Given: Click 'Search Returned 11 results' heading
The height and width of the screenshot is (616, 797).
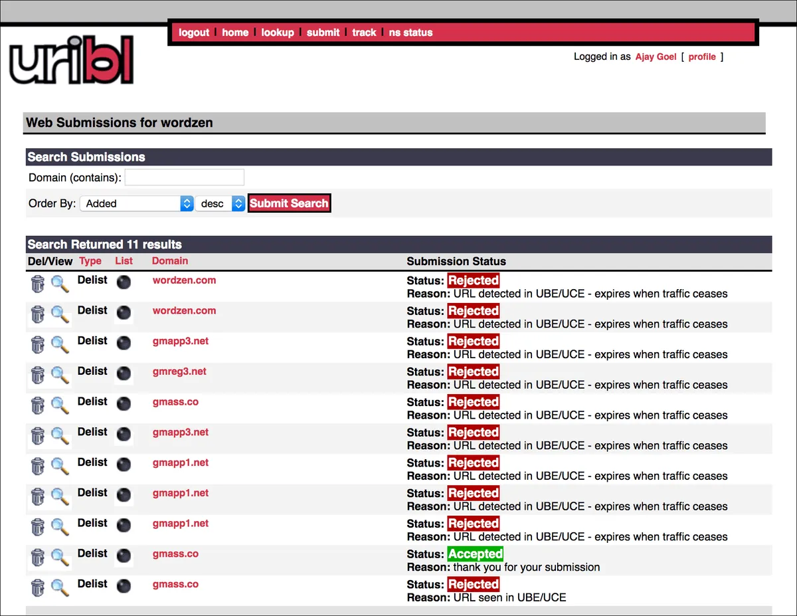Looking at the screenshot, I should [104, 245].
